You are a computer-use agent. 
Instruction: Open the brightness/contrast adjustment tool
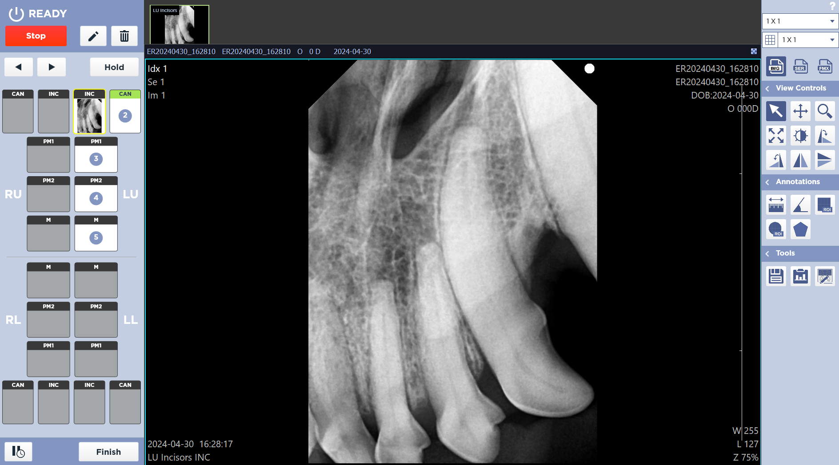tap(800, 136)
